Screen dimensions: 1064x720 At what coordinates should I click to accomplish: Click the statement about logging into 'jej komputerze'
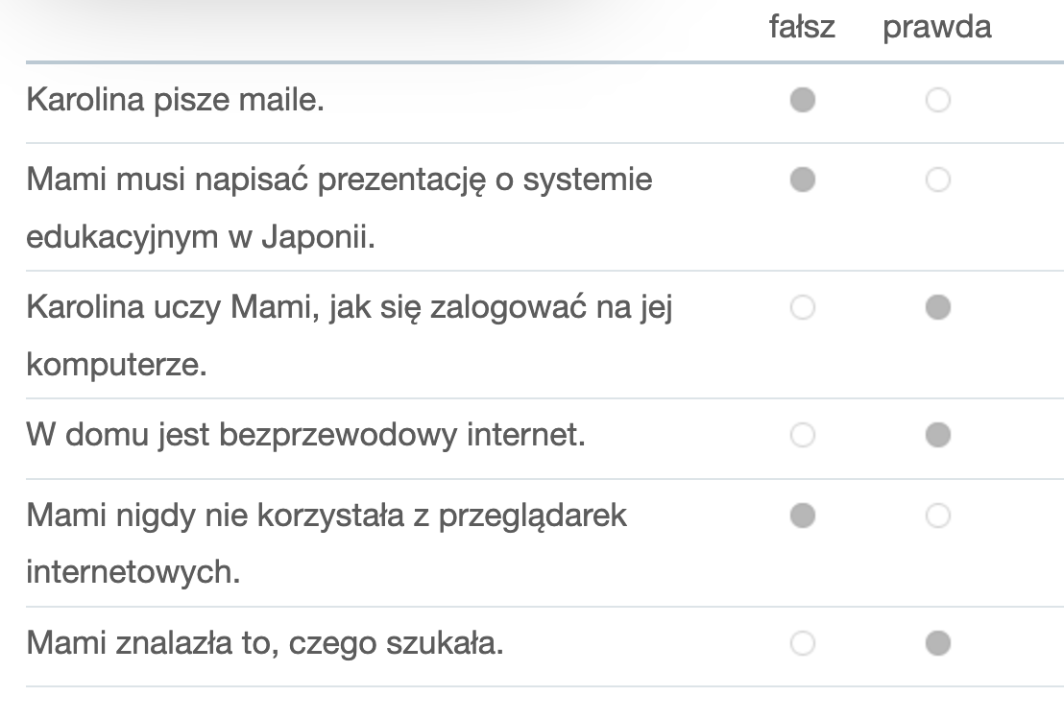click(x=350, y=336)
